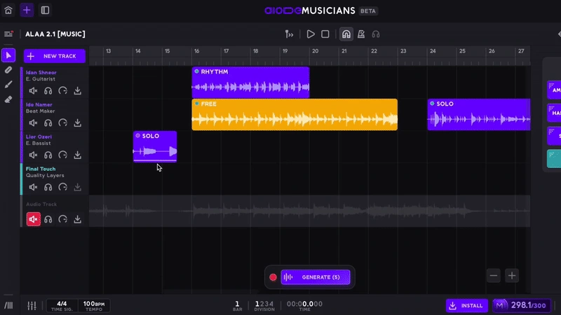The image size is (561, 315).
Task: Select the pointer arrow tool
Action: [x=8, y=55]
